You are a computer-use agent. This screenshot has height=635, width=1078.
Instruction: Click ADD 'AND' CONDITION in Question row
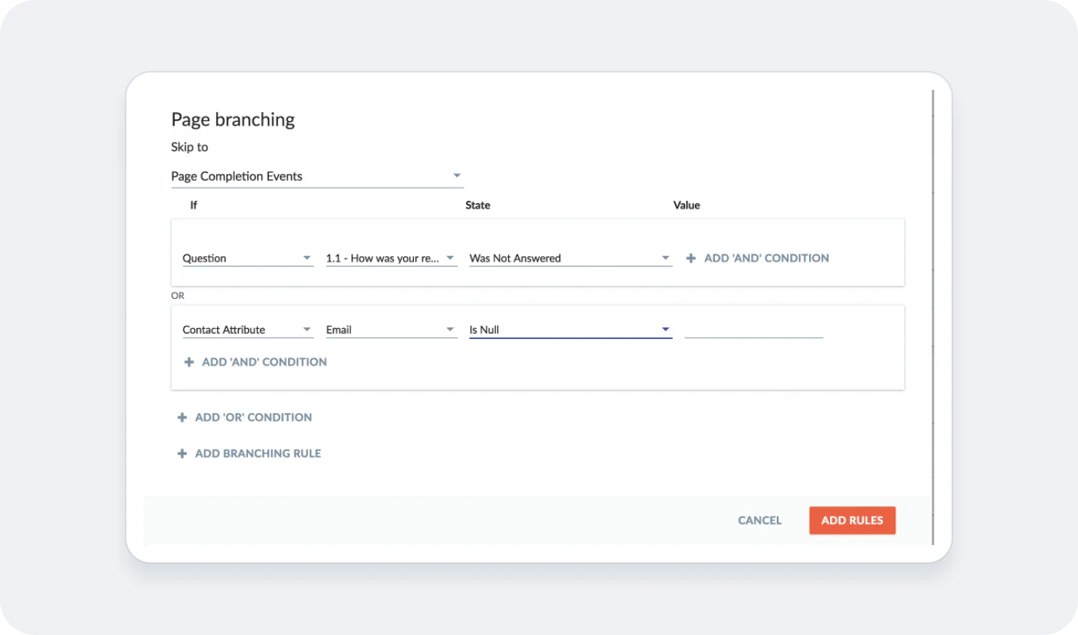[757, 258]
